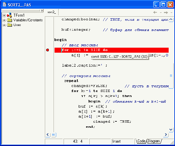The image size is (175, 146).
Task: Click the vertical scrollbar up arrow
Action: point(171,20)
